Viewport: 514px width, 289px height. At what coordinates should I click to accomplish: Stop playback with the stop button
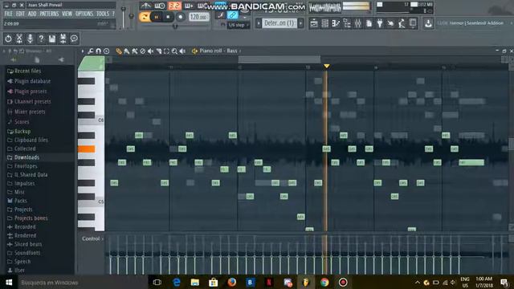[168, 17]
